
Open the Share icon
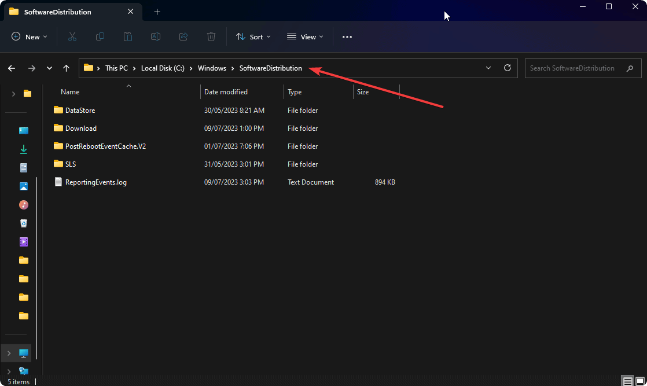183,36
